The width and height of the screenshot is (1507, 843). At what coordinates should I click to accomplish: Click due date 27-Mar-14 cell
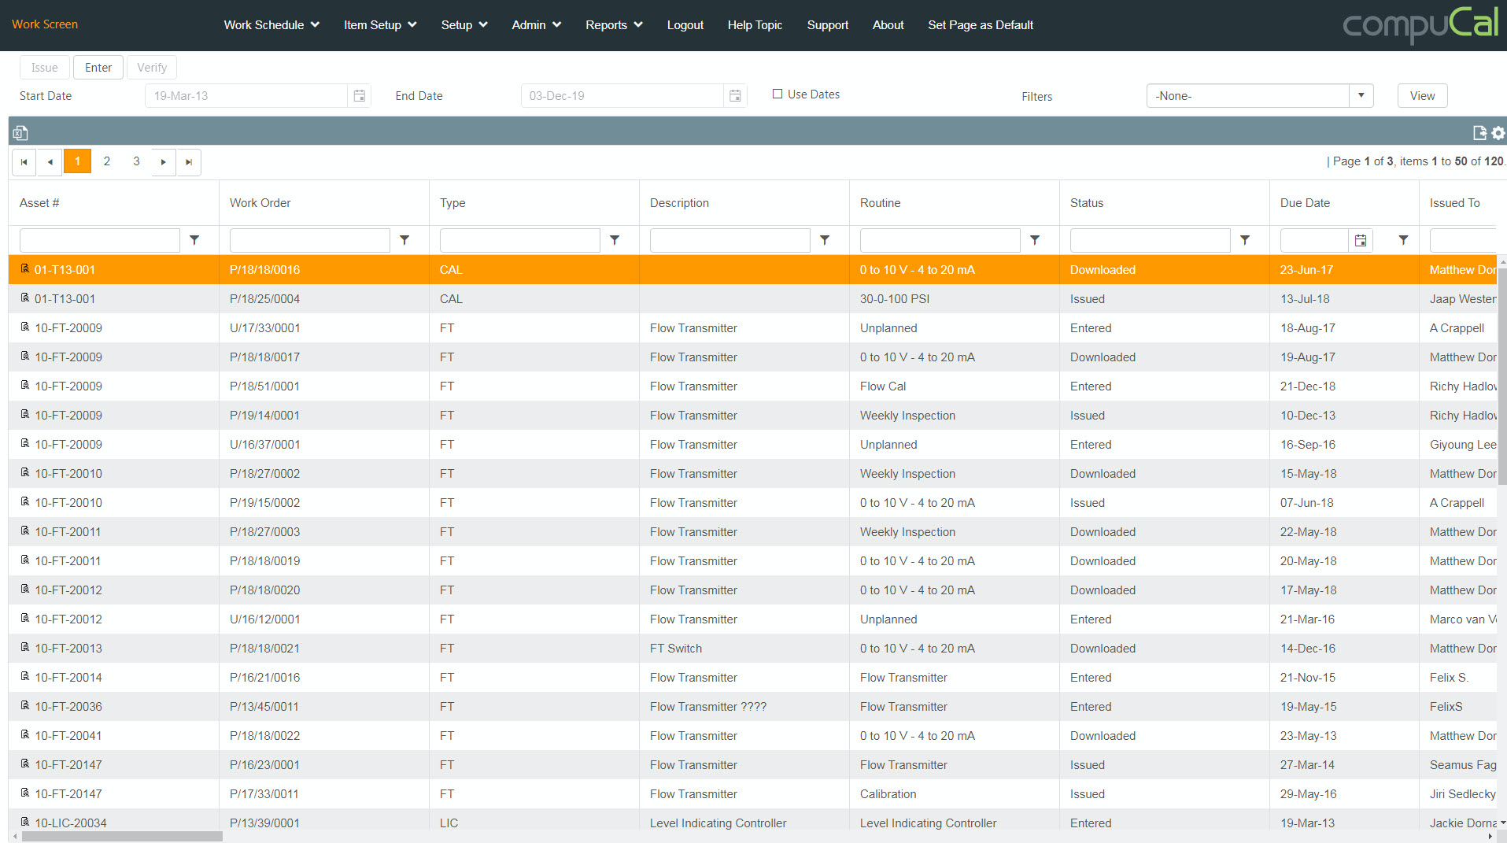click(1344, 764)
